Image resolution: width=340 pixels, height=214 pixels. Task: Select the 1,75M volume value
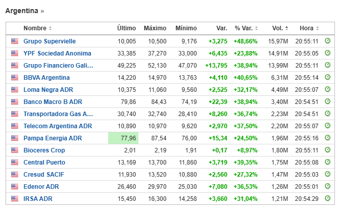(280, 163)
